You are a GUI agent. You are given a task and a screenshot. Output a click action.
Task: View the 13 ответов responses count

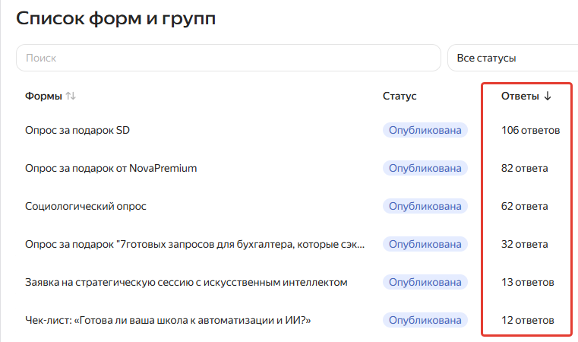[528, 282]
